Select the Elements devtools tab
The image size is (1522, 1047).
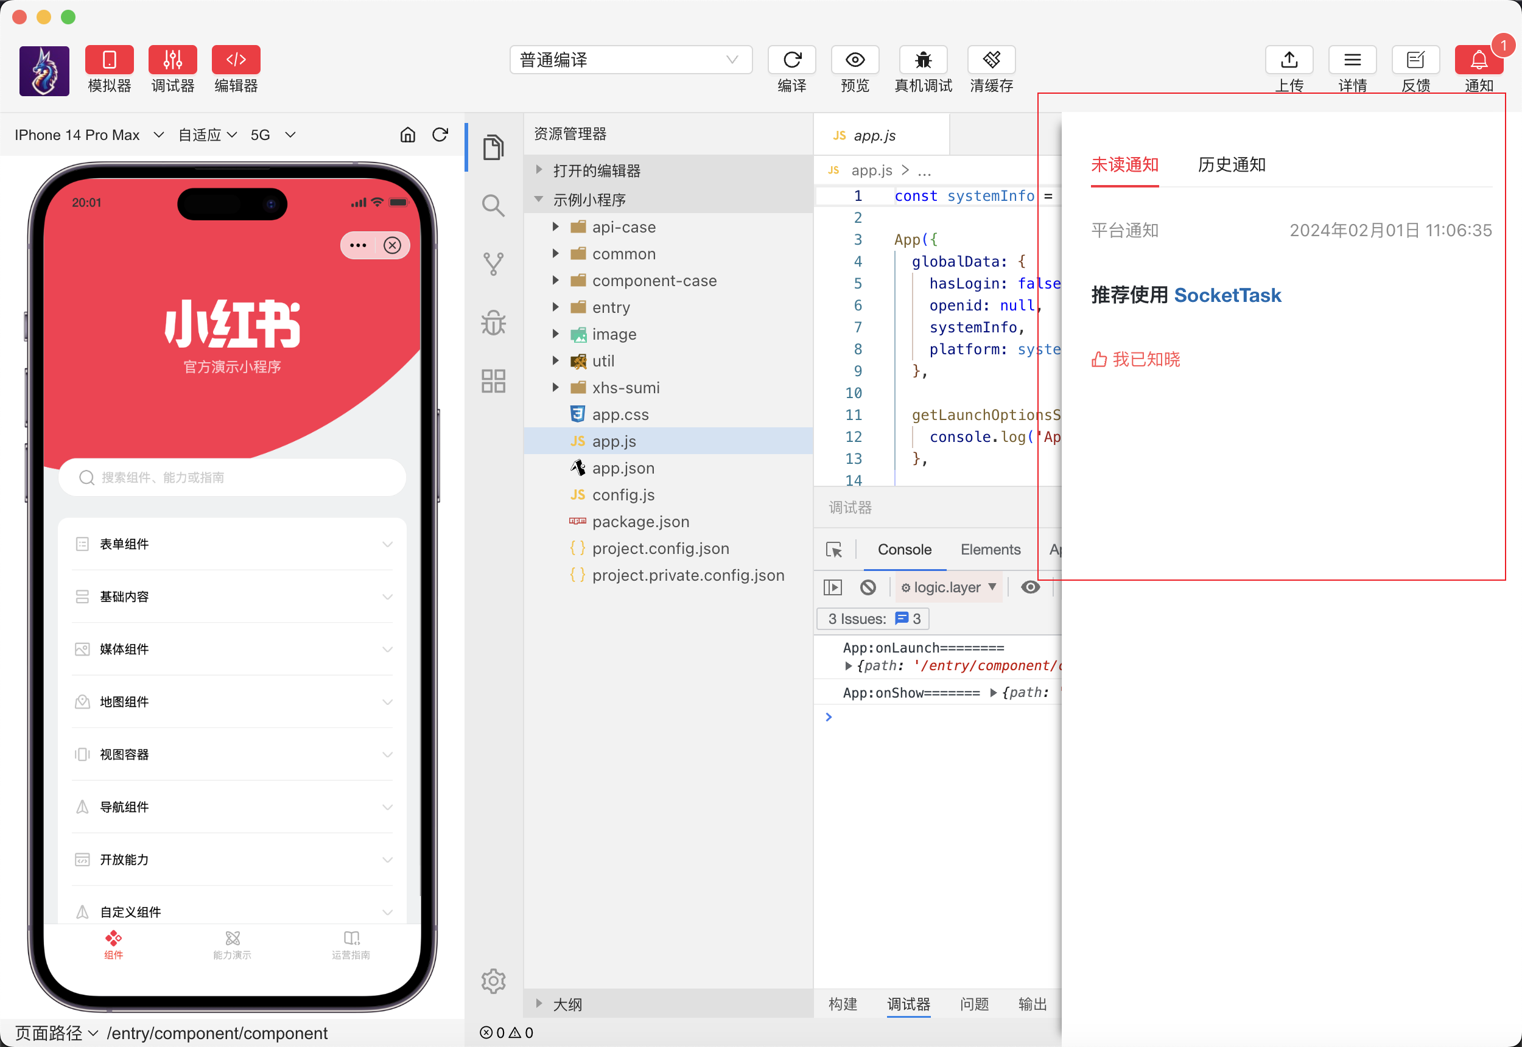990,550
